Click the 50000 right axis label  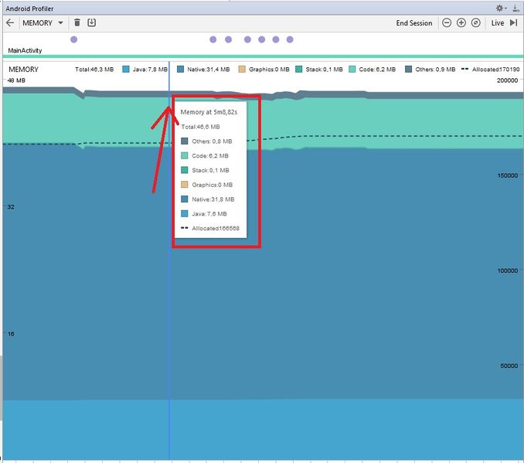click(509, 366)
